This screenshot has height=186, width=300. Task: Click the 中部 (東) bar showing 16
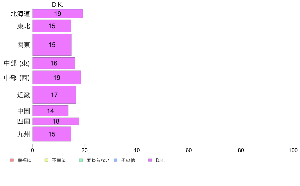(x=54, y=63)
